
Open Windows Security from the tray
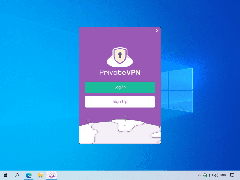click(205, 175)
